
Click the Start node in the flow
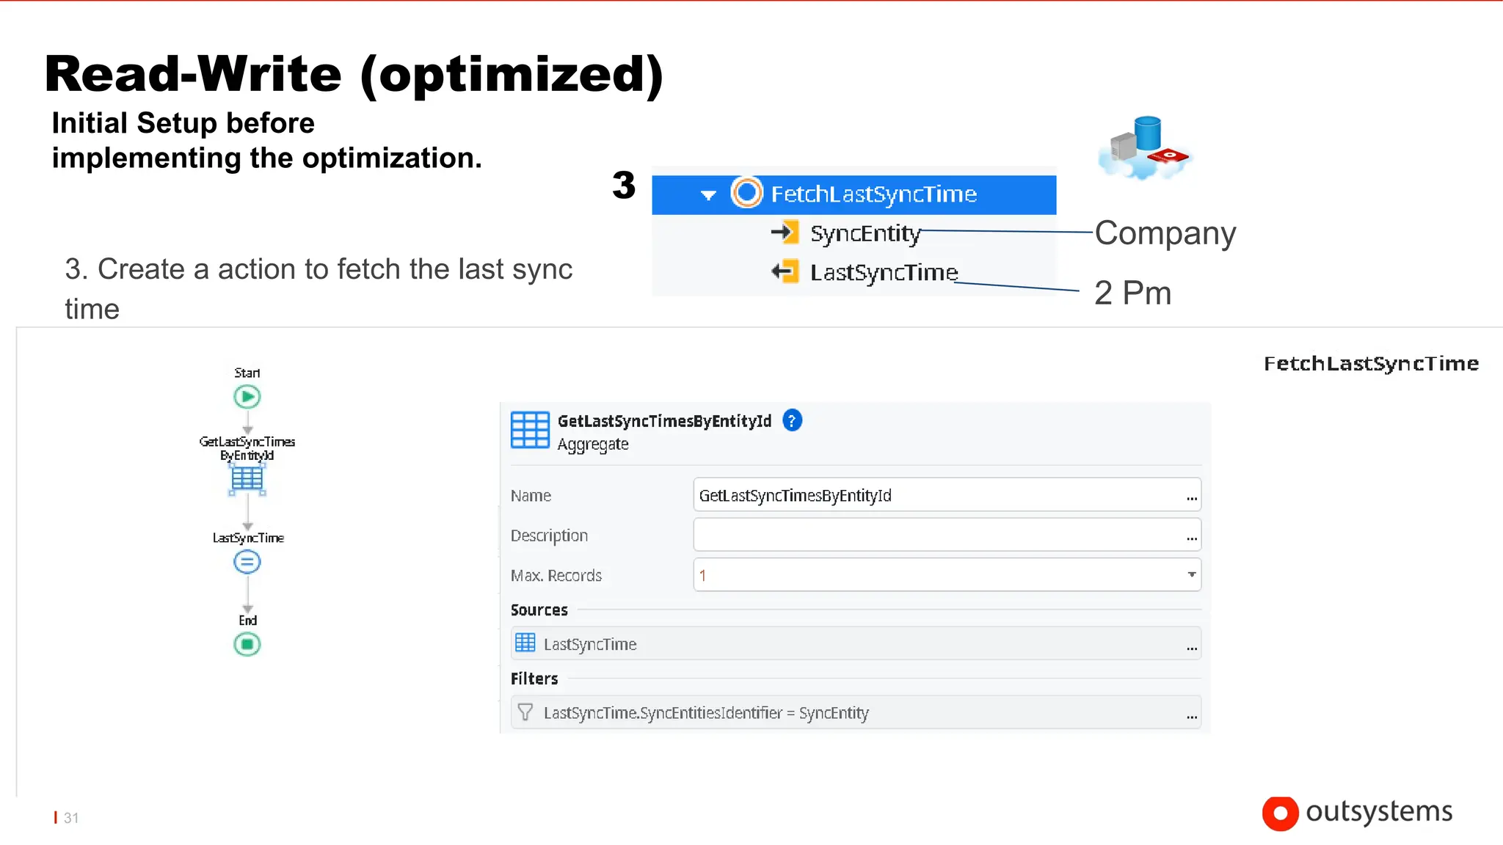(x=247, y=397)
